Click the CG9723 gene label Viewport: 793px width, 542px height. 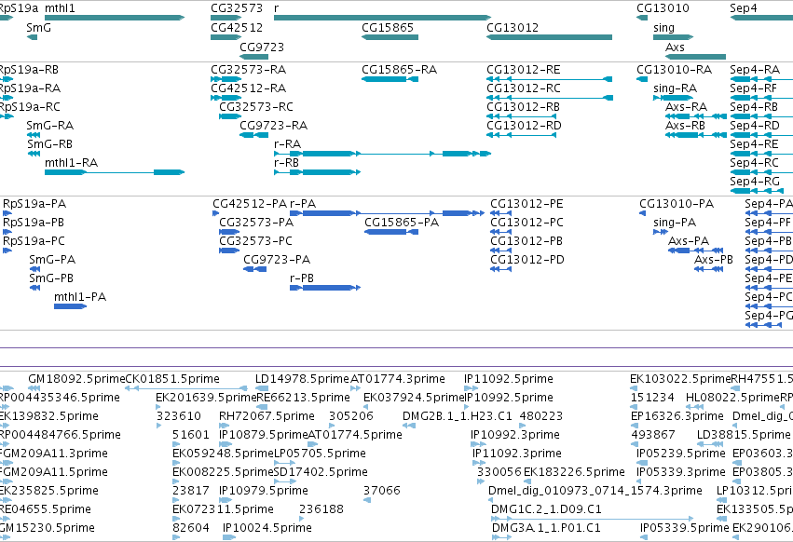click(x=262, y=47)
